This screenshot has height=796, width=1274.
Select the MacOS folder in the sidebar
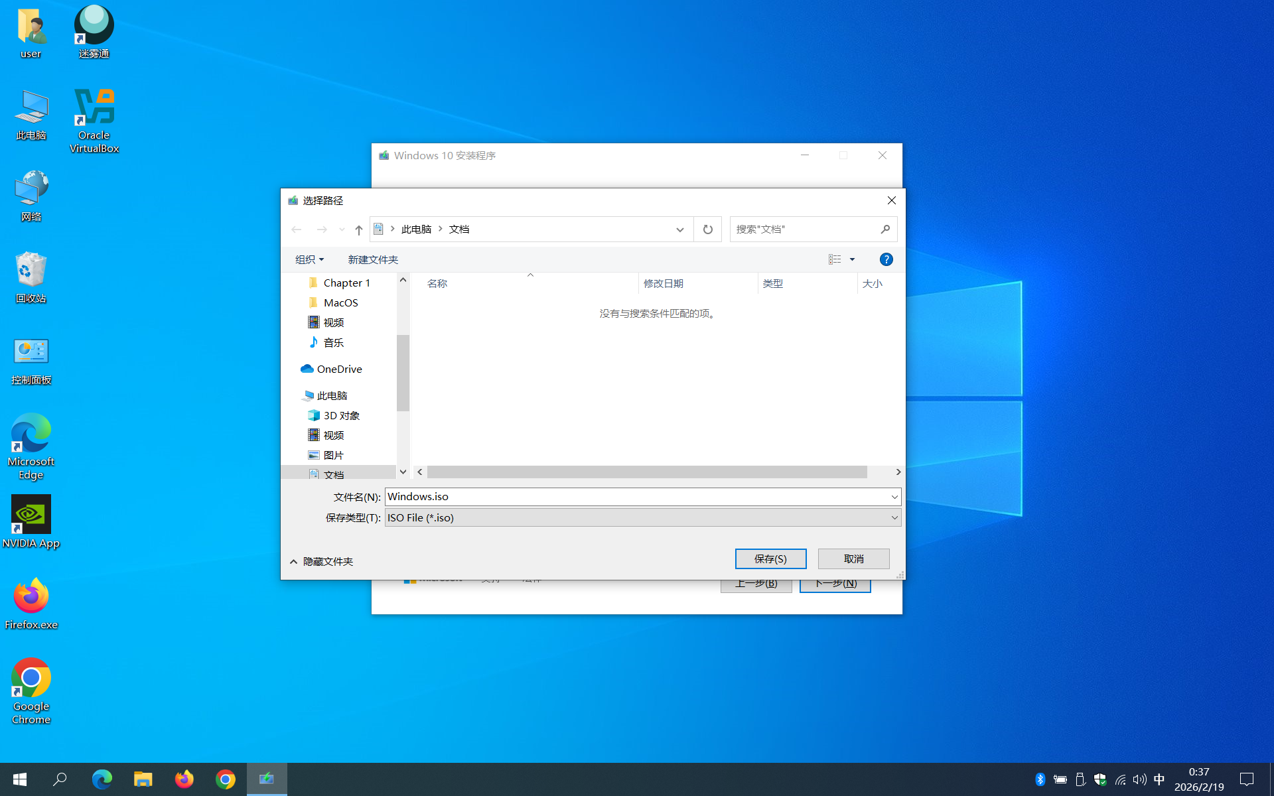tap(340, 302)
